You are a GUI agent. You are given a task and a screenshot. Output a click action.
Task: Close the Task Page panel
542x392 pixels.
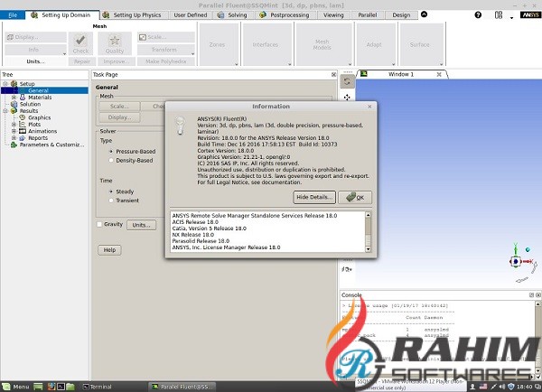coord(333,74)
